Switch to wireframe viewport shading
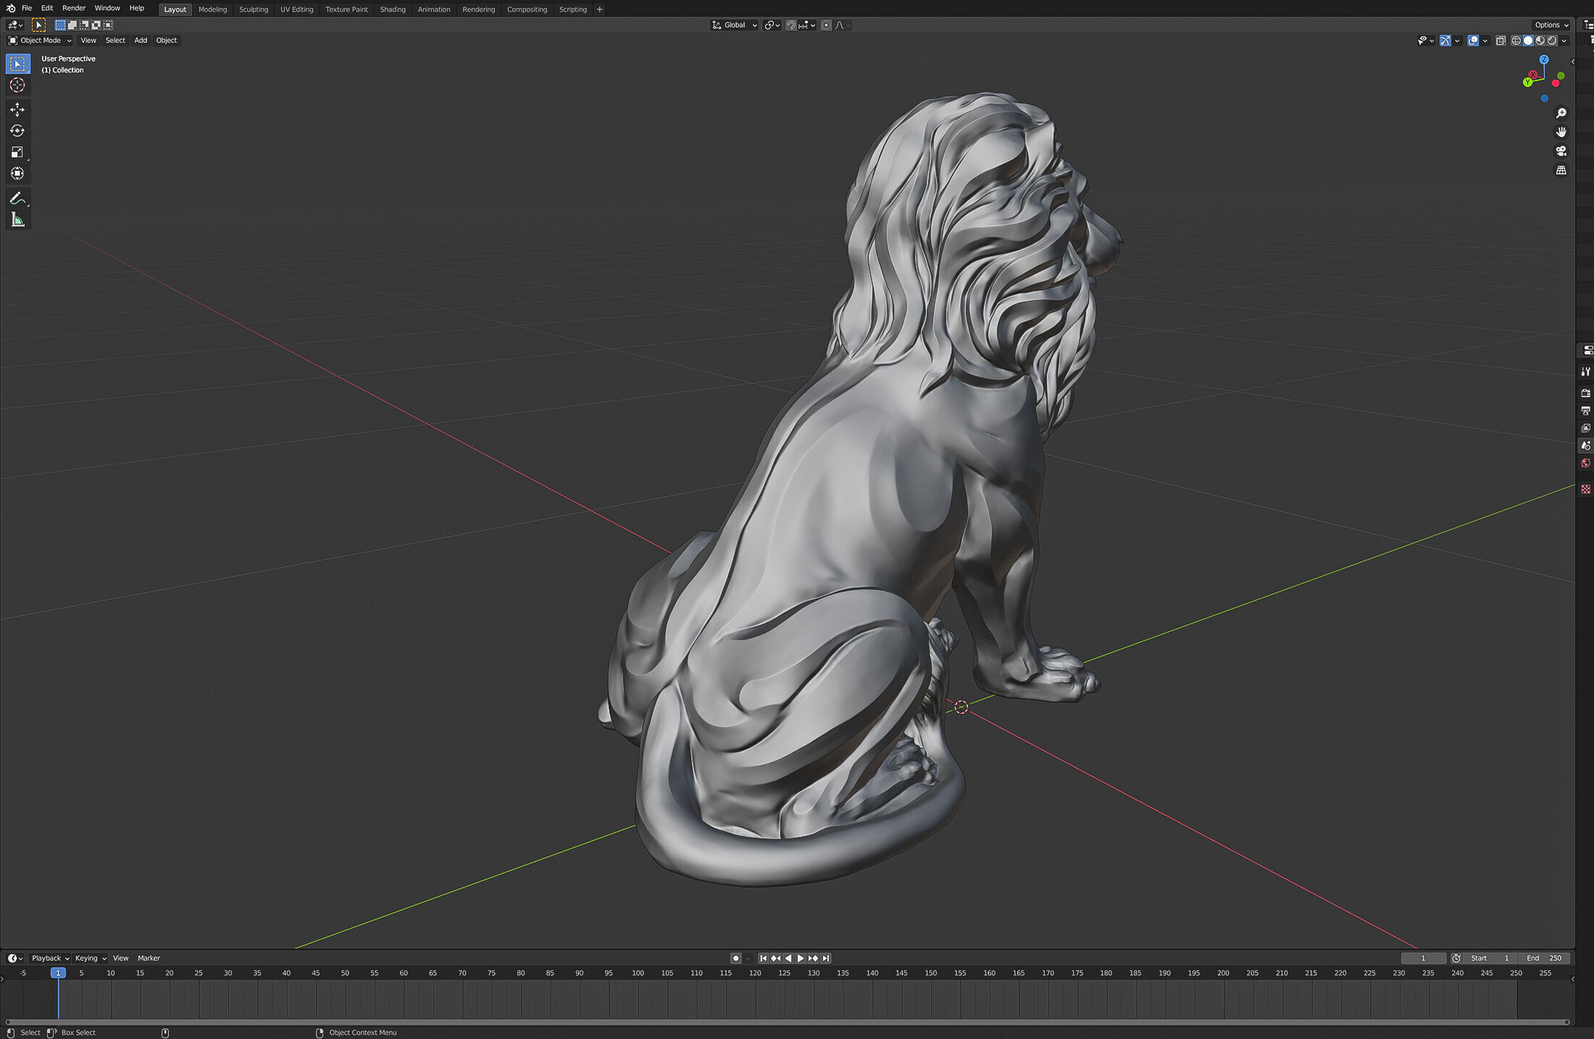The height and width of the screenshot is (1039, 1594). 1516,41
